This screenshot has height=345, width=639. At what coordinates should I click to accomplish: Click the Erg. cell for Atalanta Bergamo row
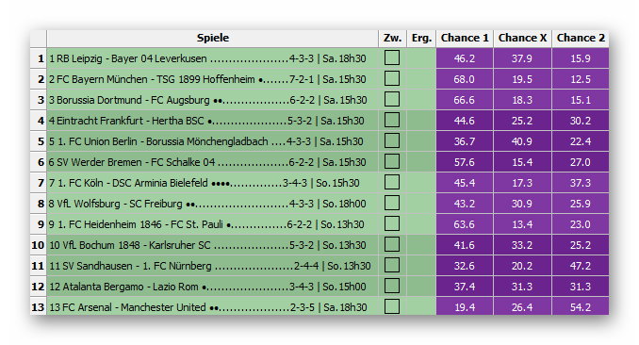[x=421, y=287]
